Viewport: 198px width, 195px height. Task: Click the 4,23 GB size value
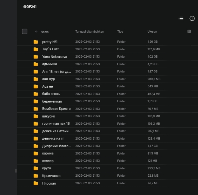click(x=153, y=64)
